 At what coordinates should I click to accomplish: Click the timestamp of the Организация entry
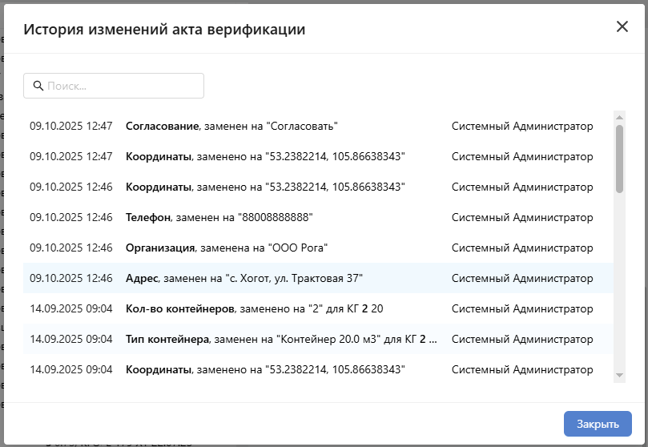[71, 248]
